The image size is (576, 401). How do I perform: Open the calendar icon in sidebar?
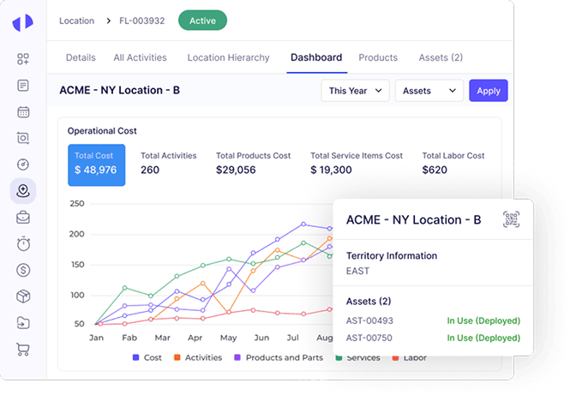click(x=23, y=112)
